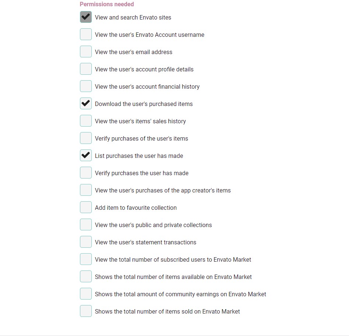Enable View the user's account financial history
Screen dimensions: 349x336
(x=86, y=86)
